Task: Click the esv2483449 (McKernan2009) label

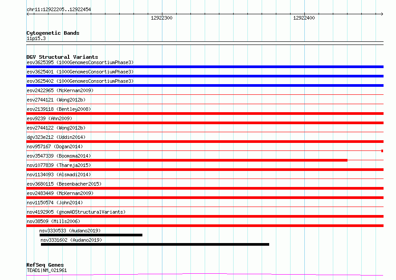Action: (x=60, y=193)
